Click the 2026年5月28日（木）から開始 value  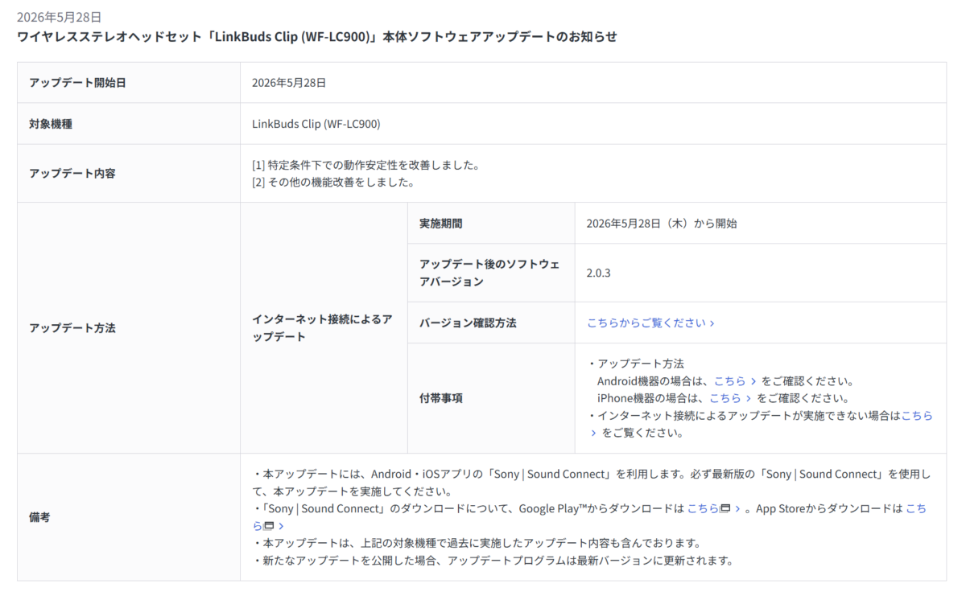pyautogui.click(x=662, y=224)
